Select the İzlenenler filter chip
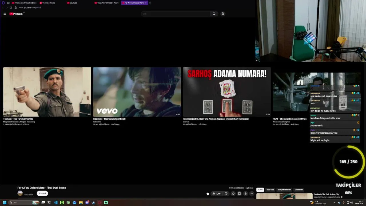Screen dimensions: 366x206 [x=299, y=190]
